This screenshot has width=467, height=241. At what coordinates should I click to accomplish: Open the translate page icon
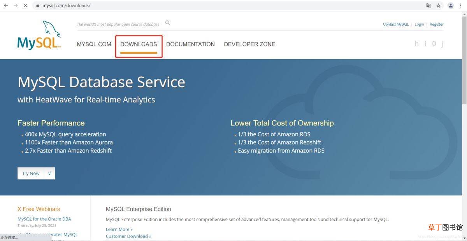(x=428, y=5)
